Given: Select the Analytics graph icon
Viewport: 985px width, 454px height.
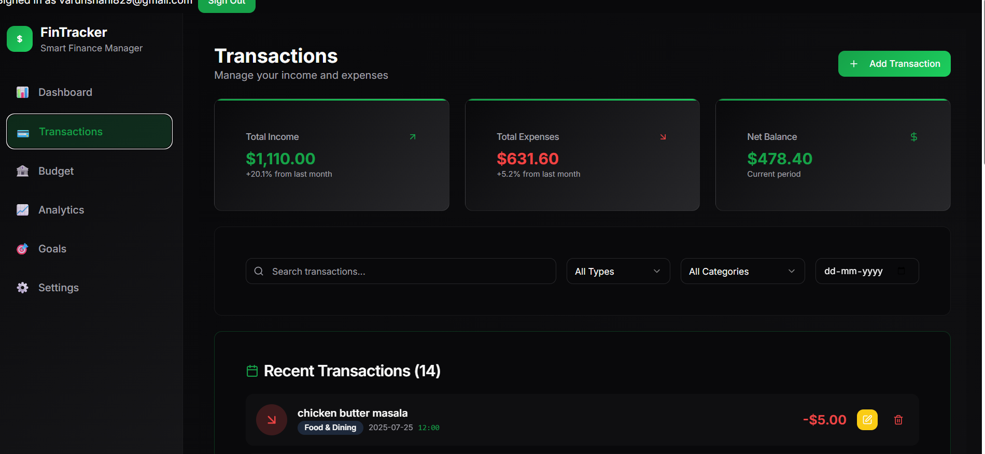Looking at the screenshot, I should tap(22, 209).
